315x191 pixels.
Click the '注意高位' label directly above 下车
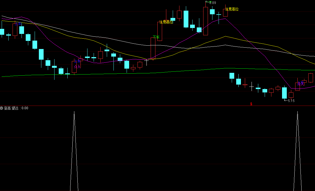click(166, 22)
